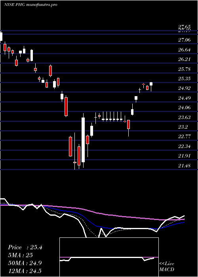
Task: Click the <<Live MACD label
Action: [167, 267]
